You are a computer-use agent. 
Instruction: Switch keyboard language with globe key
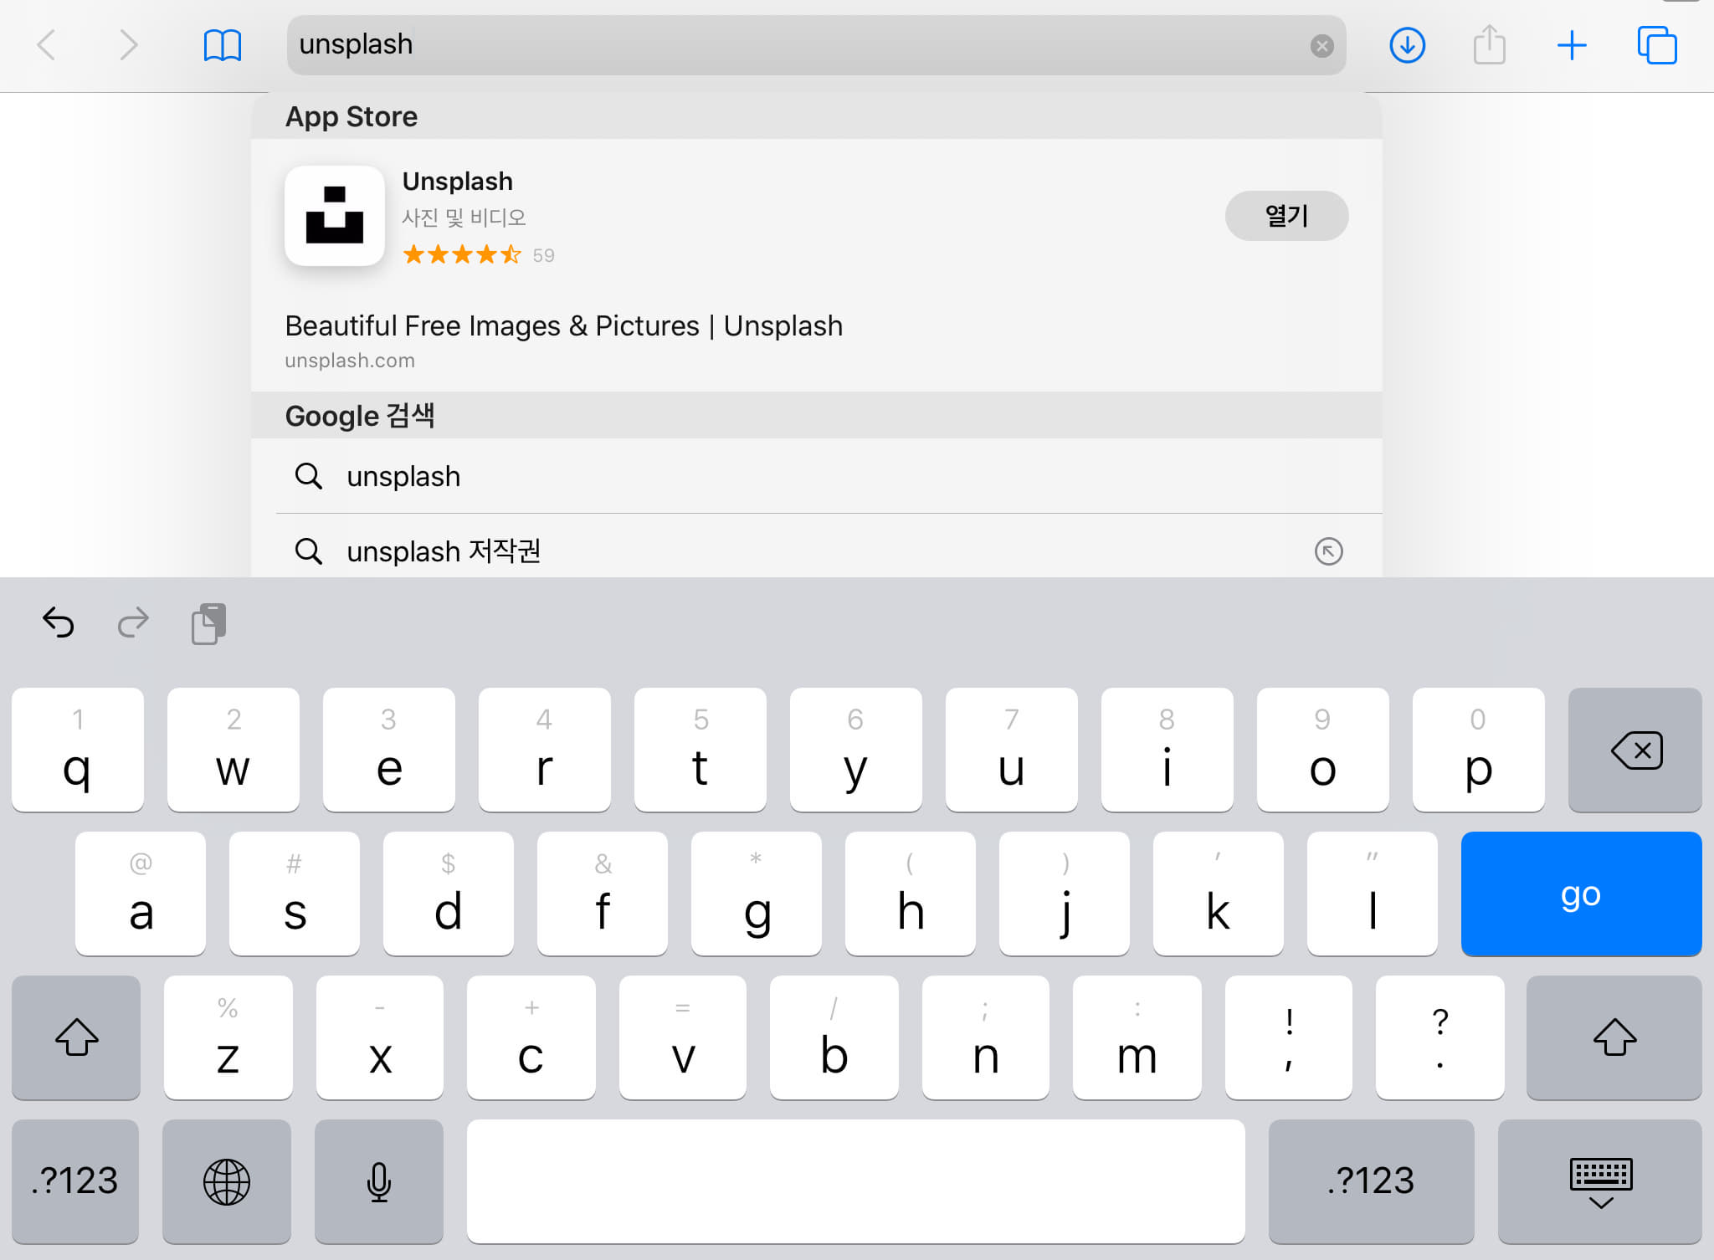pos(227,1181)
